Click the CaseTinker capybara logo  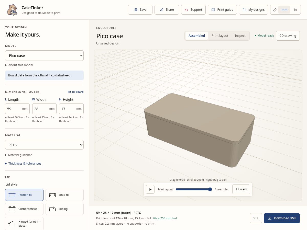12,10
